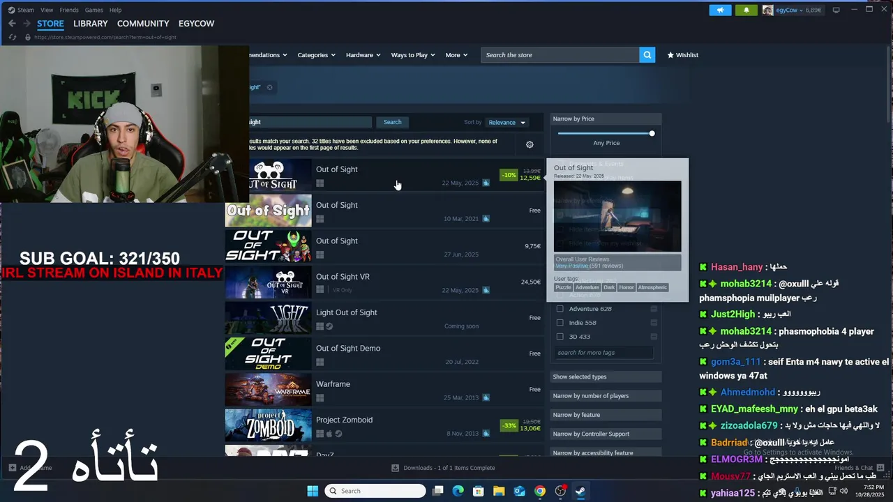
Task: Enter Big Picture mode monitor icon
Action: 836,10
